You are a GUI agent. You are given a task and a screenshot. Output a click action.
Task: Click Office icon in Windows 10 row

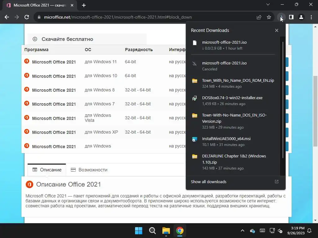pyautogui.click(x=27, y=75)
